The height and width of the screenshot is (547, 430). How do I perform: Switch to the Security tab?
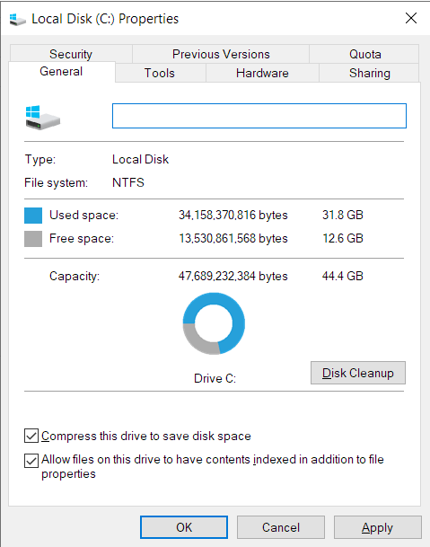point(71,54)
